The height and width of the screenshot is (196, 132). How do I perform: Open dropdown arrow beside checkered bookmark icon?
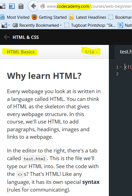click(x=9, y=25)
